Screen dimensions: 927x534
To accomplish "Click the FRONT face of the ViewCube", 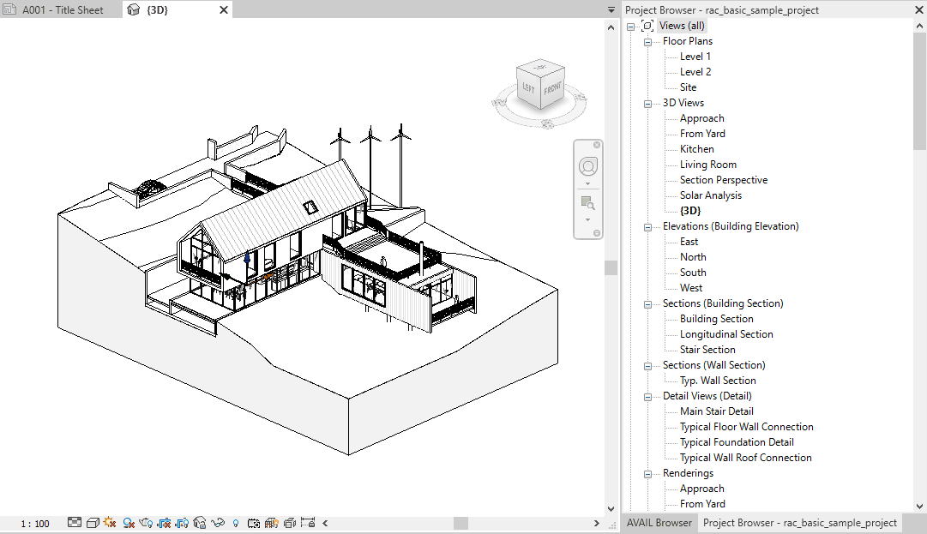I will 552,90.
